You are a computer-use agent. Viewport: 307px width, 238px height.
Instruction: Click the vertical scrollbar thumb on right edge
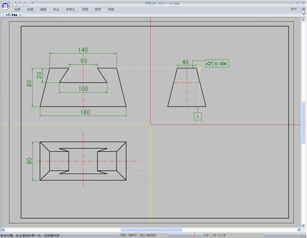pyautogui.click(x=303, y=123)
